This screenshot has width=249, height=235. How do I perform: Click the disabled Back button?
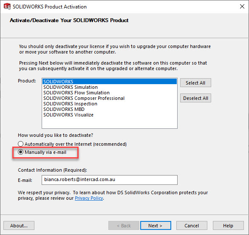(124, 226)
